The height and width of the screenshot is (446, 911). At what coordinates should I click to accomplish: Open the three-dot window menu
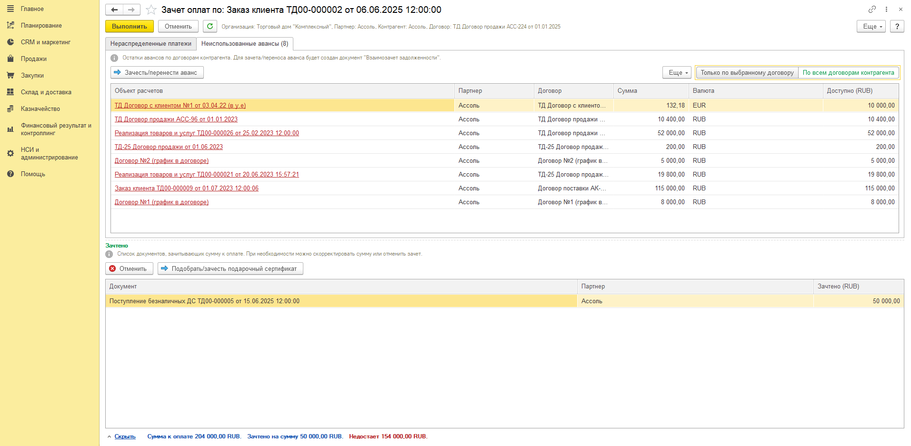886,10
